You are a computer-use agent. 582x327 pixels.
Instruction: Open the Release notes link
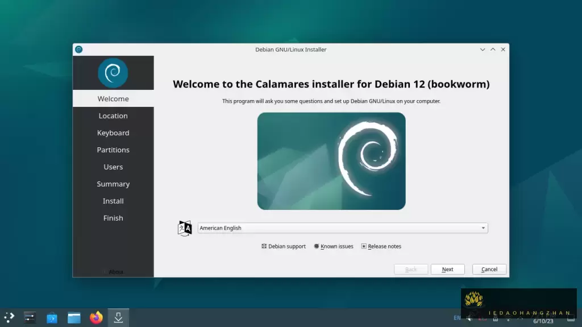[x=381, y=246]
